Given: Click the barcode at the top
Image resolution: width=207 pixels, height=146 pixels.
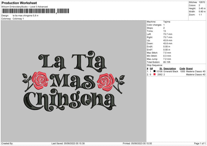Looking at the screenshot, I should click(36, 11).
